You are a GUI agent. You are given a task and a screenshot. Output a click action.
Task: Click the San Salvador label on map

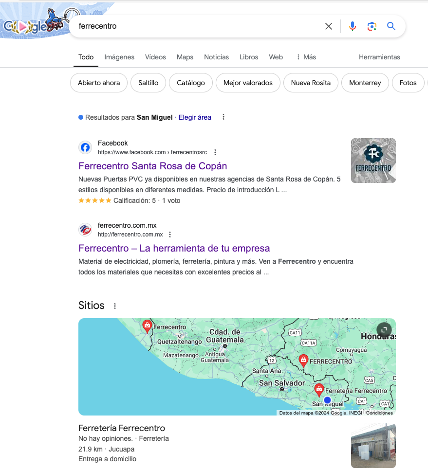click(282, 383)
